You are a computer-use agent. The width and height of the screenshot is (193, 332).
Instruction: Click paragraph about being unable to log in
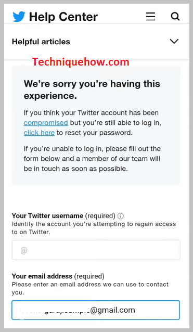pyautogui.click(x=92, y=159)
